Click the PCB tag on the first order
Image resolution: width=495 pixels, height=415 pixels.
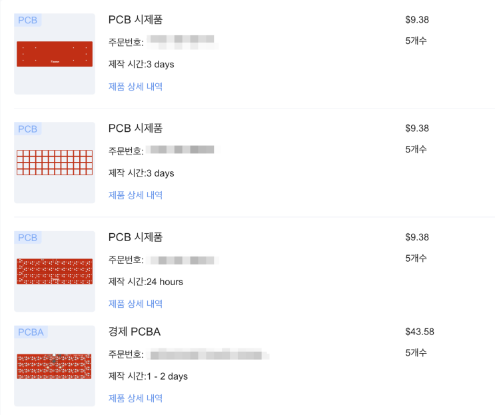coord(28,20)
